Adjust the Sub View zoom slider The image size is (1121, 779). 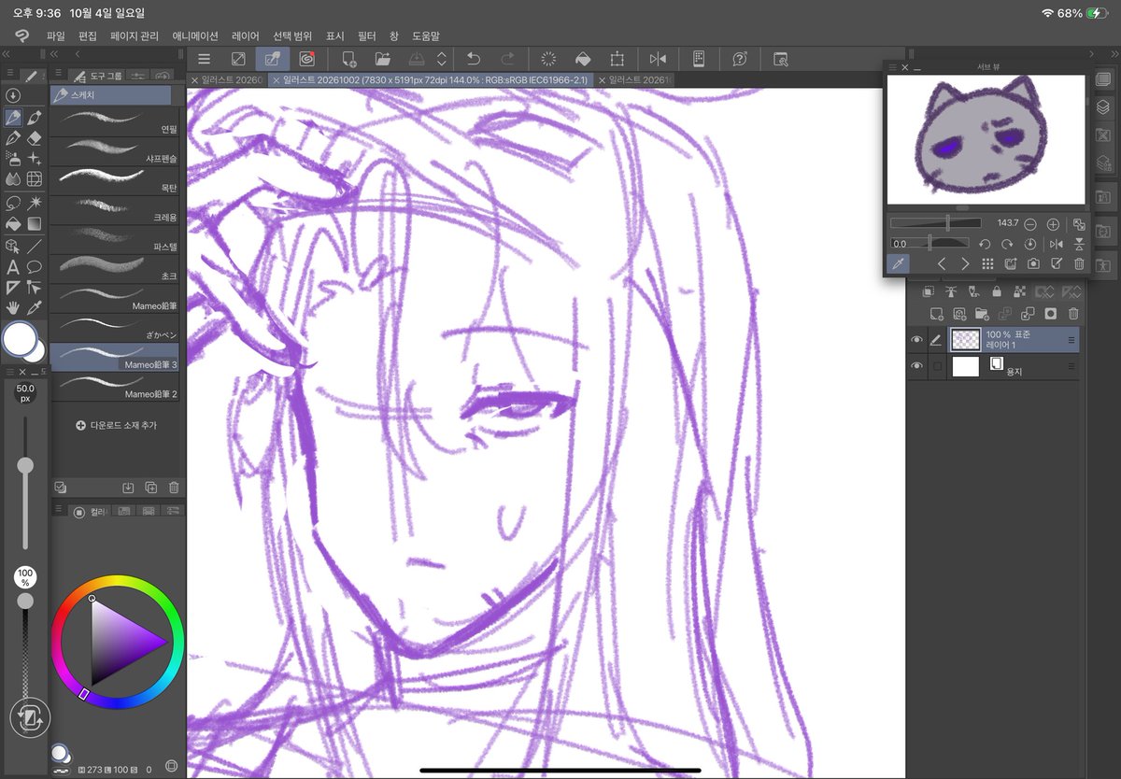coord(936,223)
